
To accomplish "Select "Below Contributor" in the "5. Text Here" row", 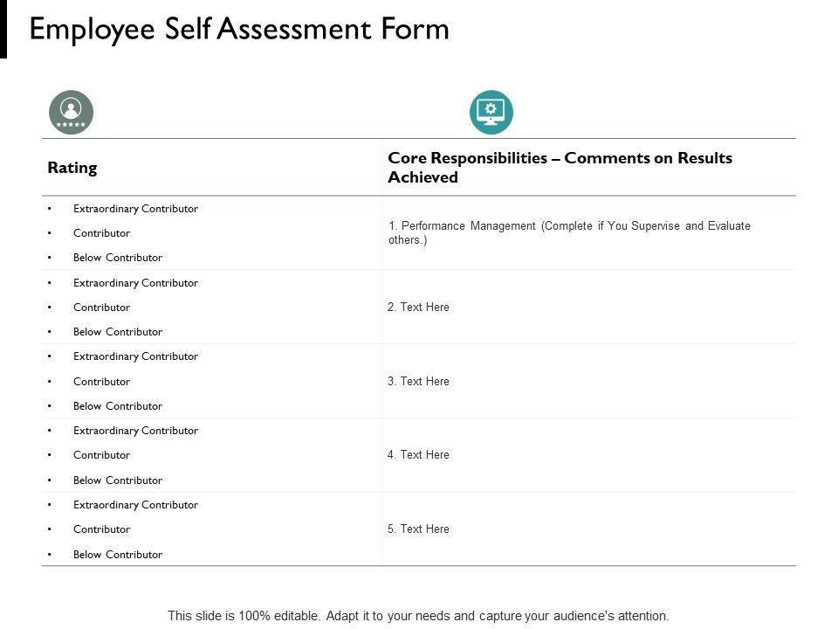I will [x=118, y=555].
